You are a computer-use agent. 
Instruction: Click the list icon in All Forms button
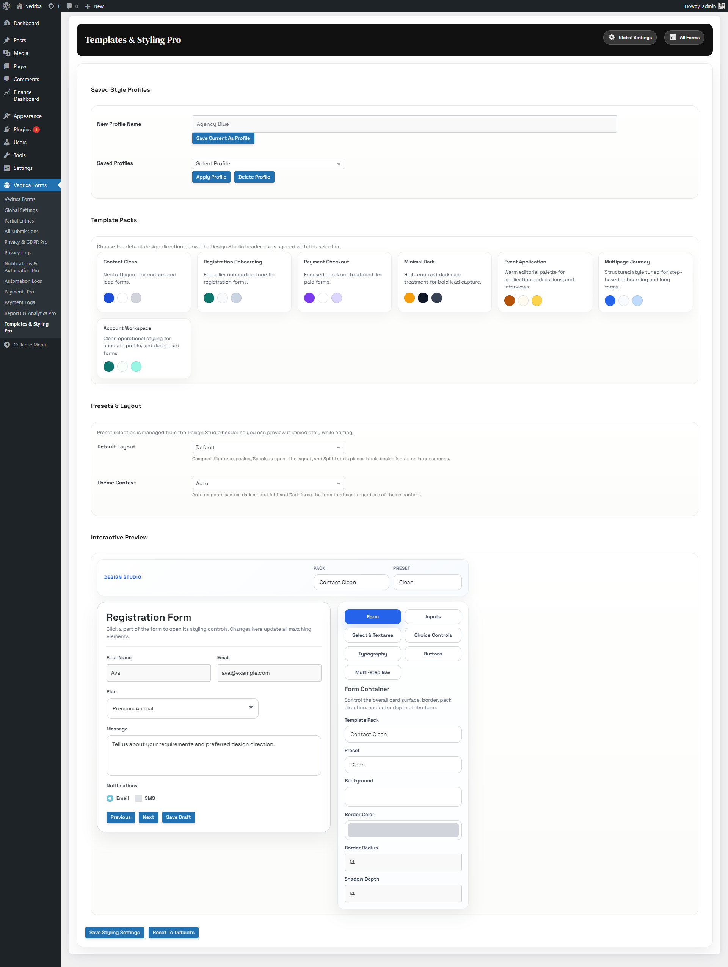tap(673, 38)
